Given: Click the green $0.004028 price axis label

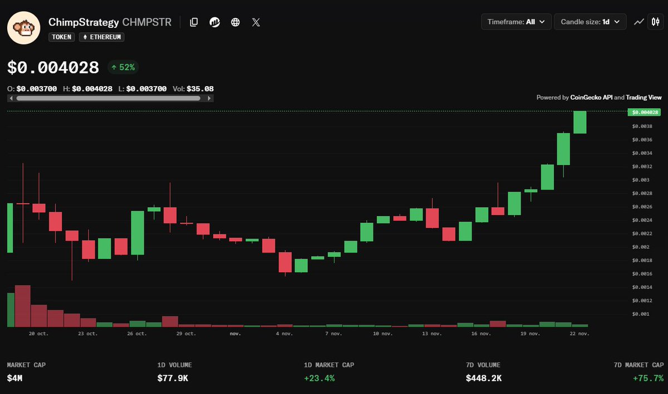Looking at the screenshot, I should click(645, 112).
